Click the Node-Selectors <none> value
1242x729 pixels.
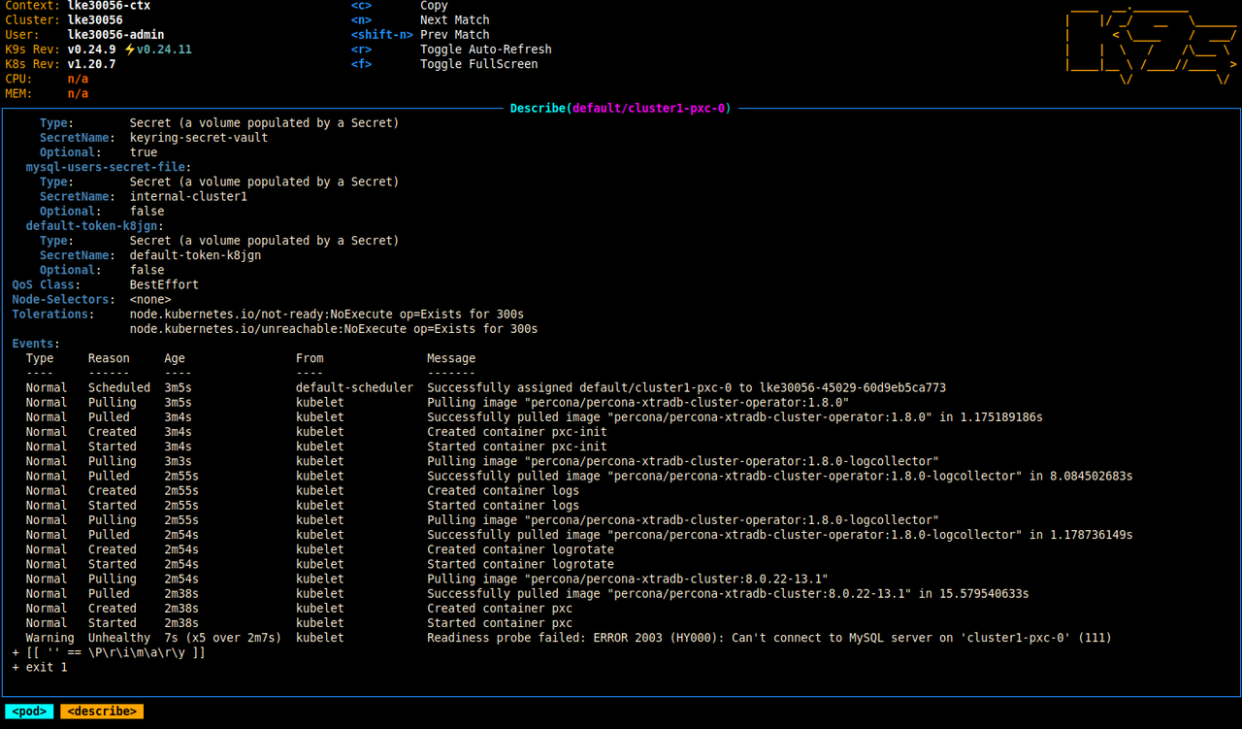150,299
